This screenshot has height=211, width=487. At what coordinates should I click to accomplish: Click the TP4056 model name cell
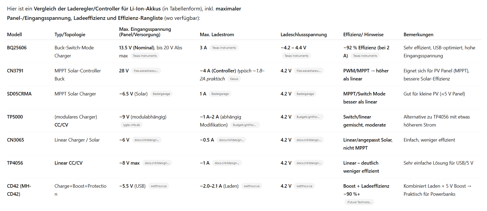[x=15, y=163]
